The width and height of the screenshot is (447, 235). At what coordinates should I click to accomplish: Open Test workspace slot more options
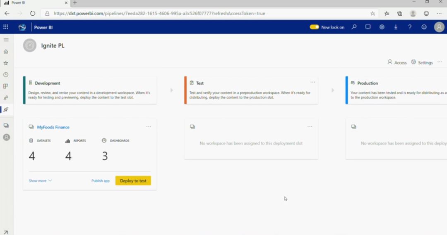tap(310, 127)
